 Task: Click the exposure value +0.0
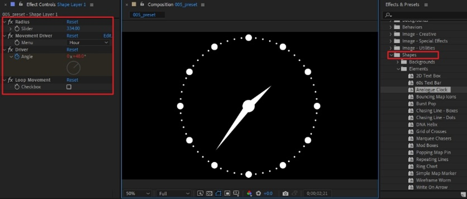coord(268,194)
